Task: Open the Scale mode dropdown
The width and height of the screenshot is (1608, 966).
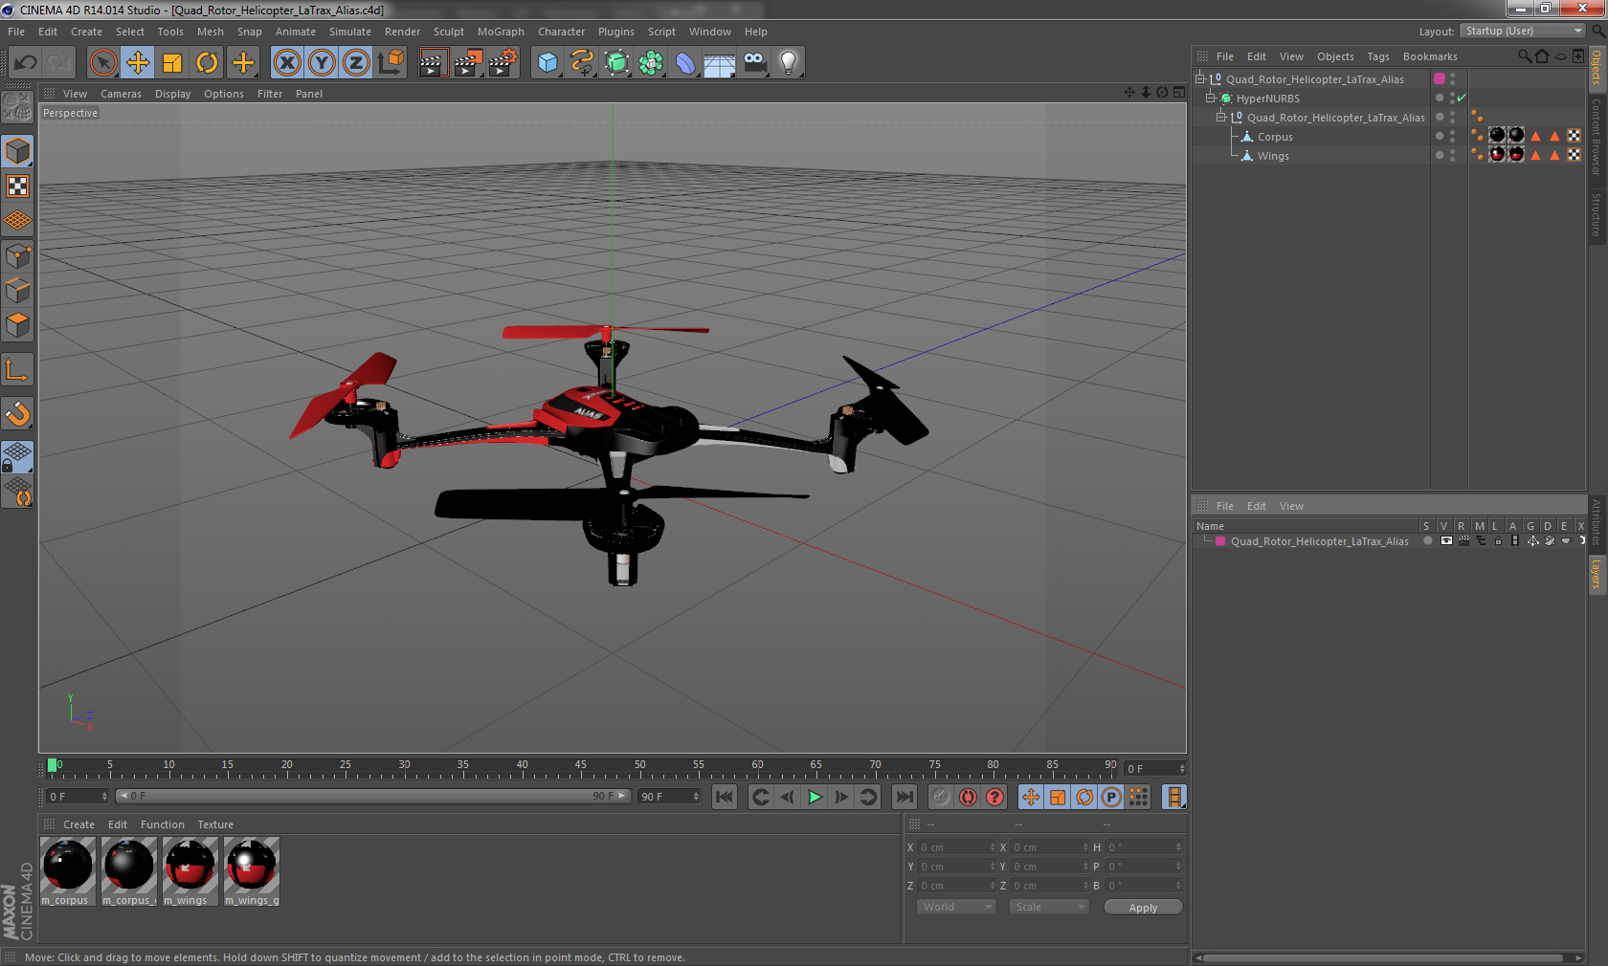Action: pos(1049,907)
